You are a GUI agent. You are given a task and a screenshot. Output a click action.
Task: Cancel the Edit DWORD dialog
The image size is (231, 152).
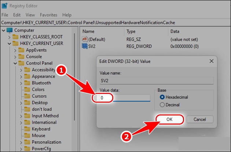pyautogui.click(x=200, y=119)
